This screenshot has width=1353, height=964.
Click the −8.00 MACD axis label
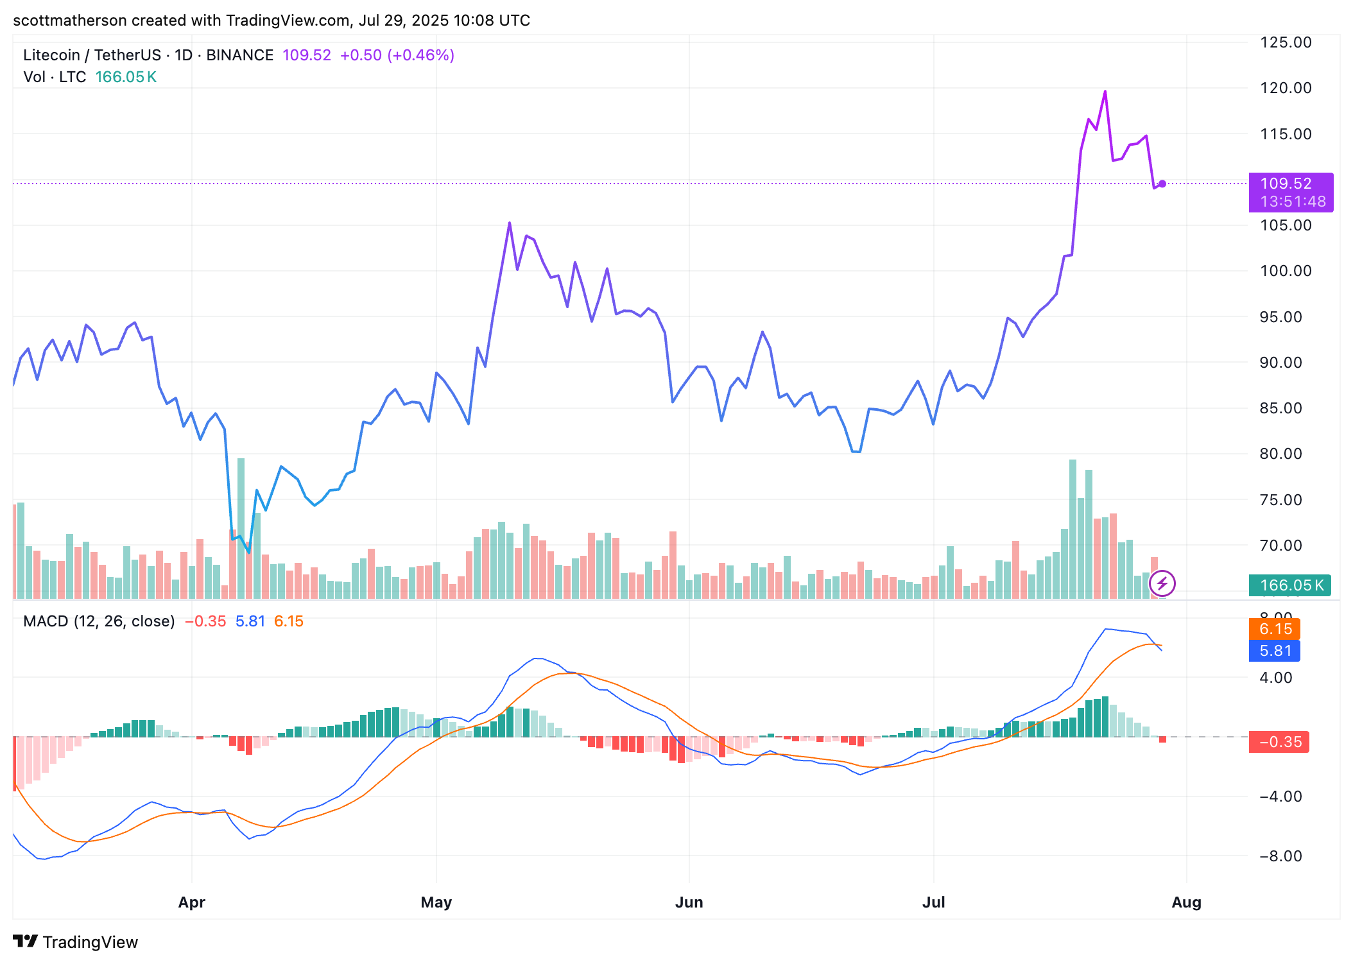1280,856
